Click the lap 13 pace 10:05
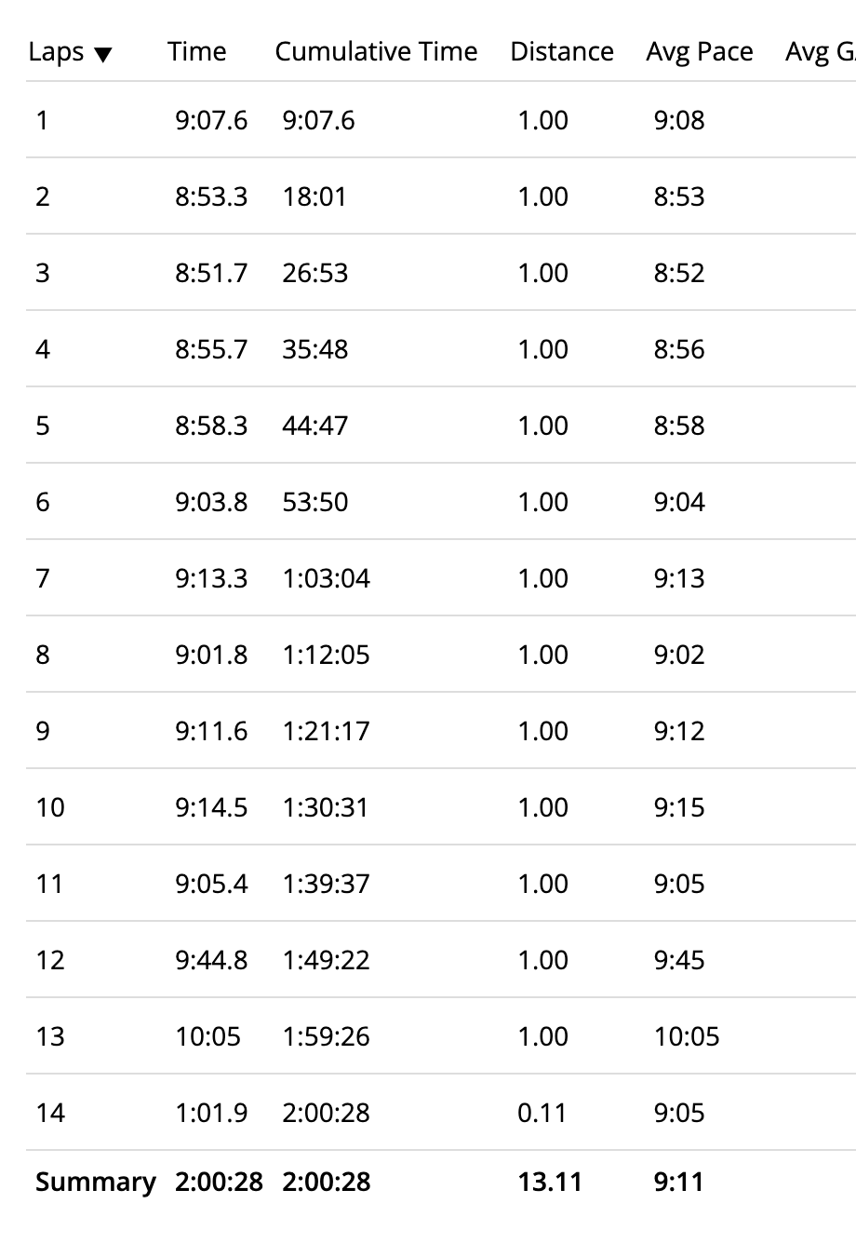 pos(687,1036)
